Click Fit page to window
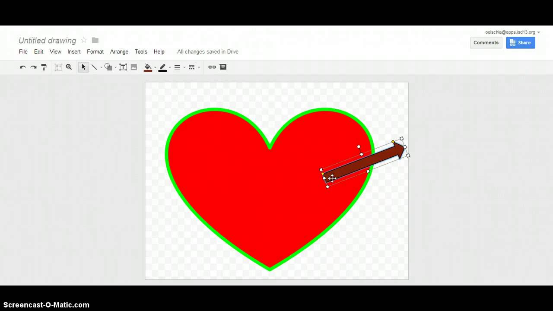Screen dimensions: 553x311 point(58,67)
